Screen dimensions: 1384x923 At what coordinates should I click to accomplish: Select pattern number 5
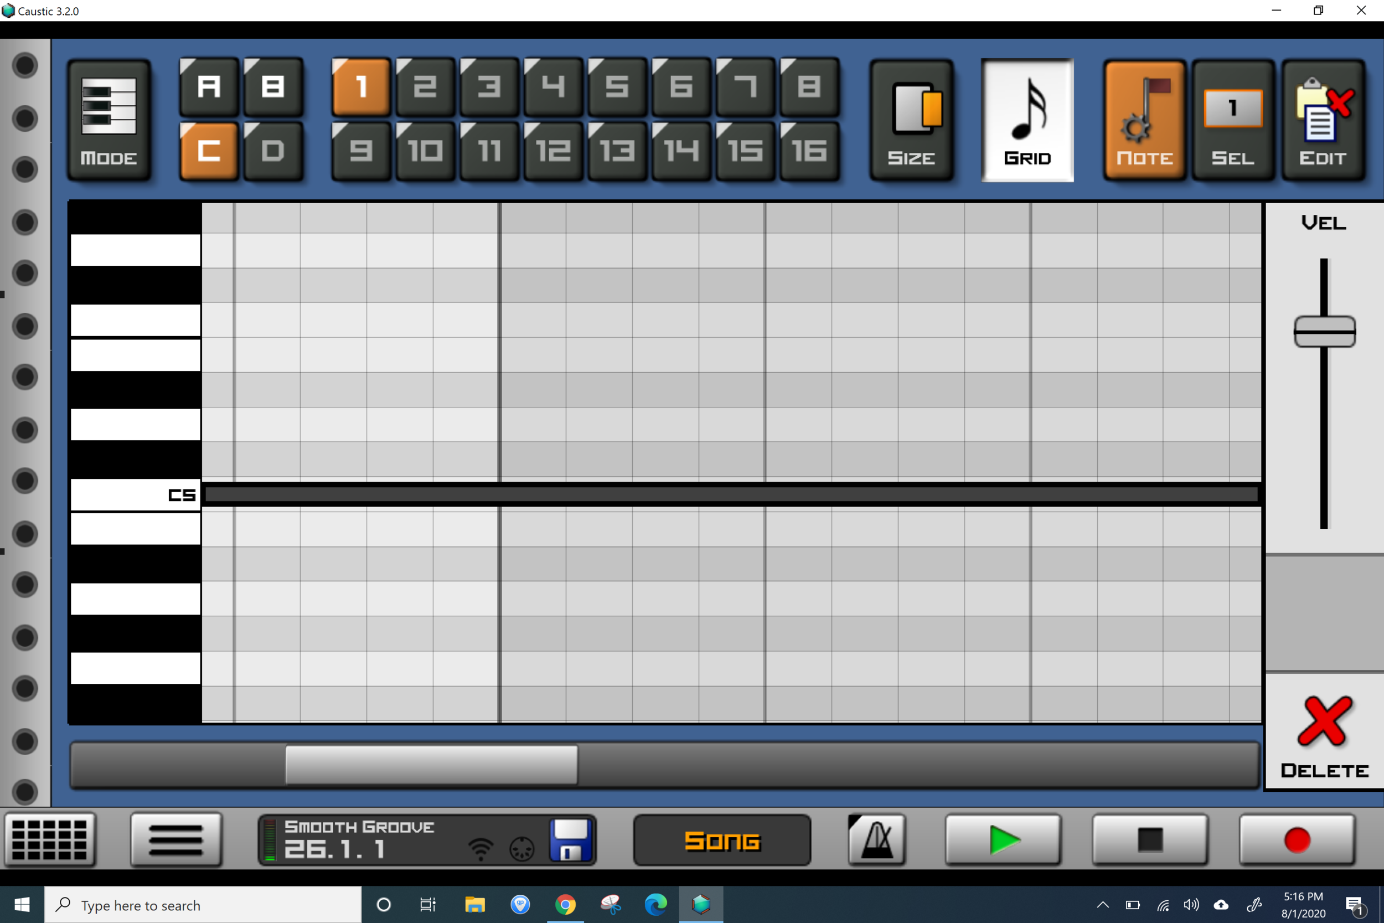tap(617, 87)
